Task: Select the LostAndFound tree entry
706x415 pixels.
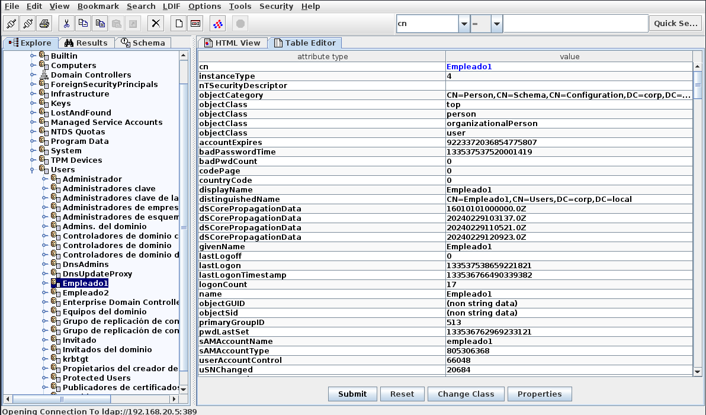Action: [81, 113]
